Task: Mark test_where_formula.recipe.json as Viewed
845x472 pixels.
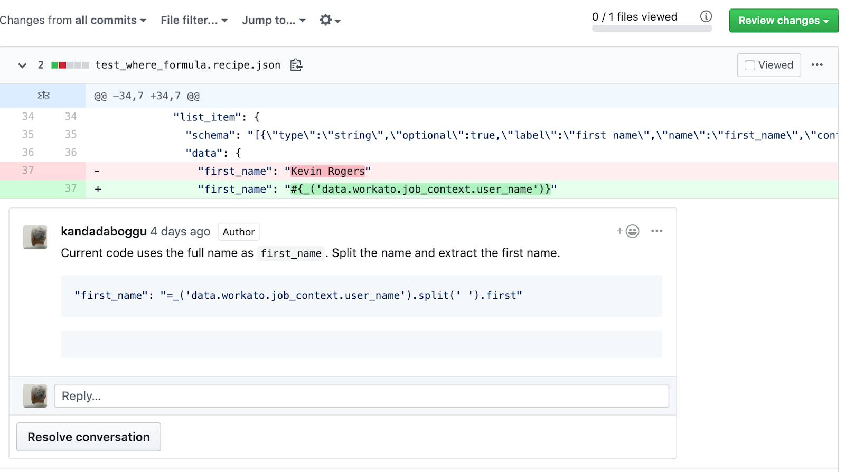Action: click(x=768, y=65)
